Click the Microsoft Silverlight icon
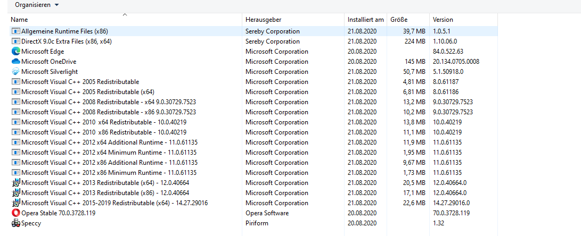This screenshot has width=581, height=236. tap(15, 72)
